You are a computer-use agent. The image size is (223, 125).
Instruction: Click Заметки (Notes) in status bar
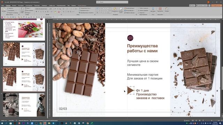click(187, 120)
